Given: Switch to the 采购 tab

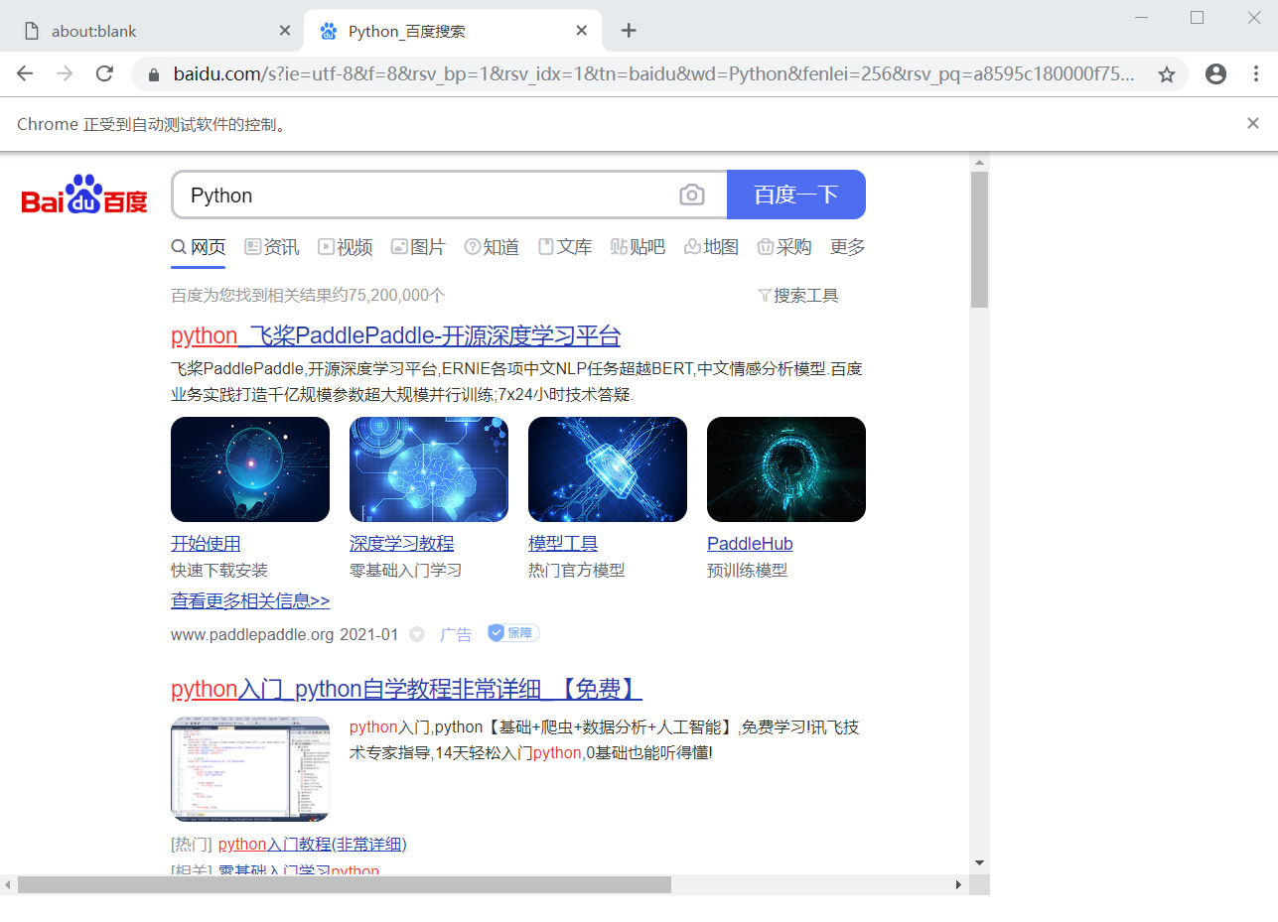Looking at the screenshot, I should pos(784,246).
